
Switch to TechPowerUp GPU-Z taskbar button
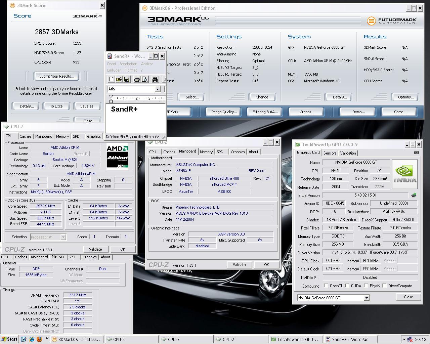(297, 339)
